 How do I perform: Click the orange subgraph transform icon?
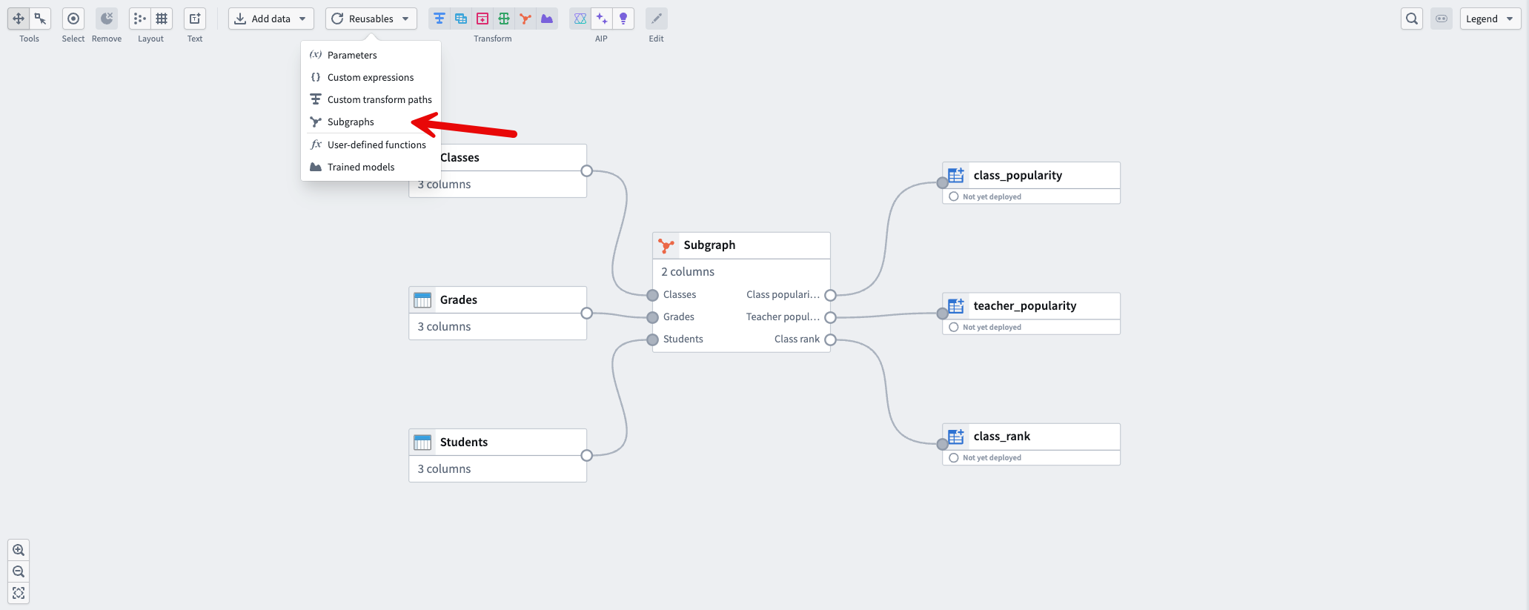point(525,19)
